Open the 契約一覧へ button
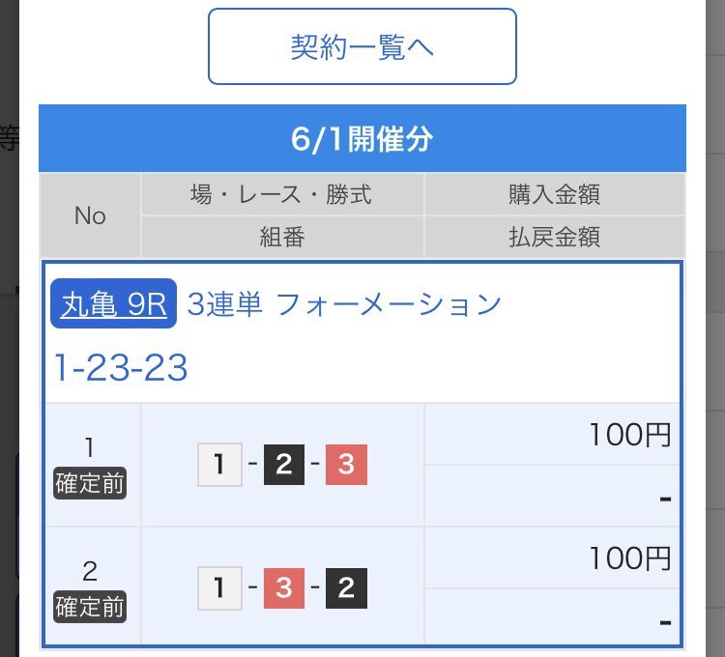The width and height of the screenshot is (725, 657). 362,46
